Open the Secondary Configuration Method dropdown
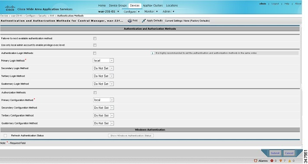 click(104, 108)
